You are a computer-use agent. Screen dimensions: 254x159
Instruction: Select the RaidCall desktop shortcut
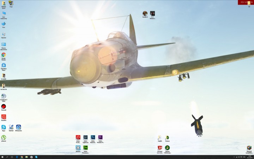click(11, 127)
